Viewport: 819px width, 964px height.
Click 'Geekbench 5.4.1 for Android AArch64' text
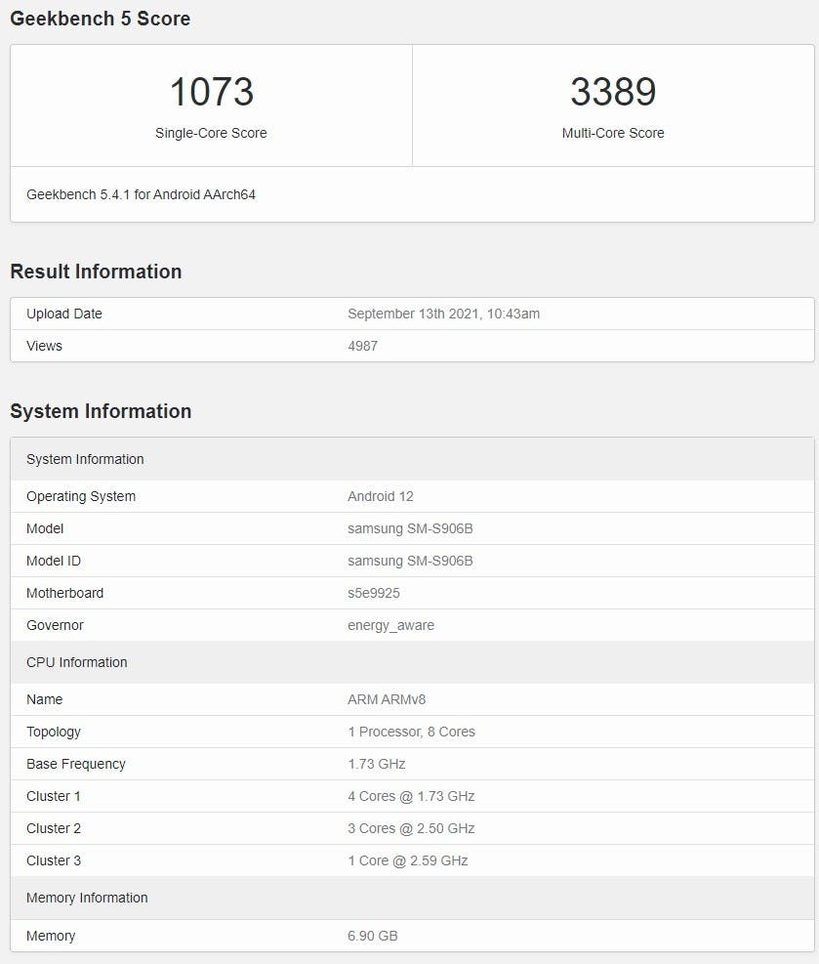click(x=141, y=194)
